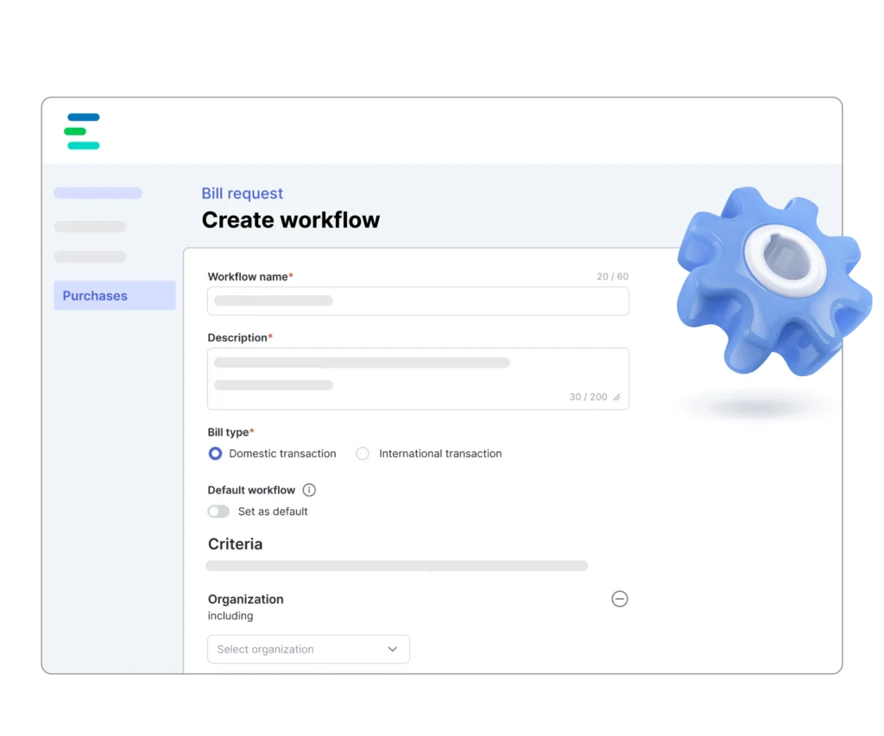Click the Bill request breadcrumb link

click(243, 193)
